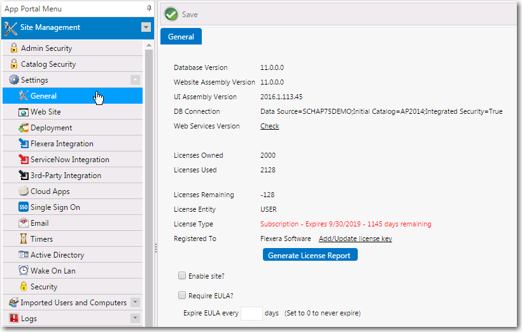Click the Email envelope icon

(x=24, y=223)
